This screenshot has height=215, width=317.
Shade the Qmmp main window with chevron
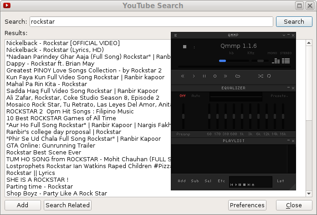click(284, 35)
